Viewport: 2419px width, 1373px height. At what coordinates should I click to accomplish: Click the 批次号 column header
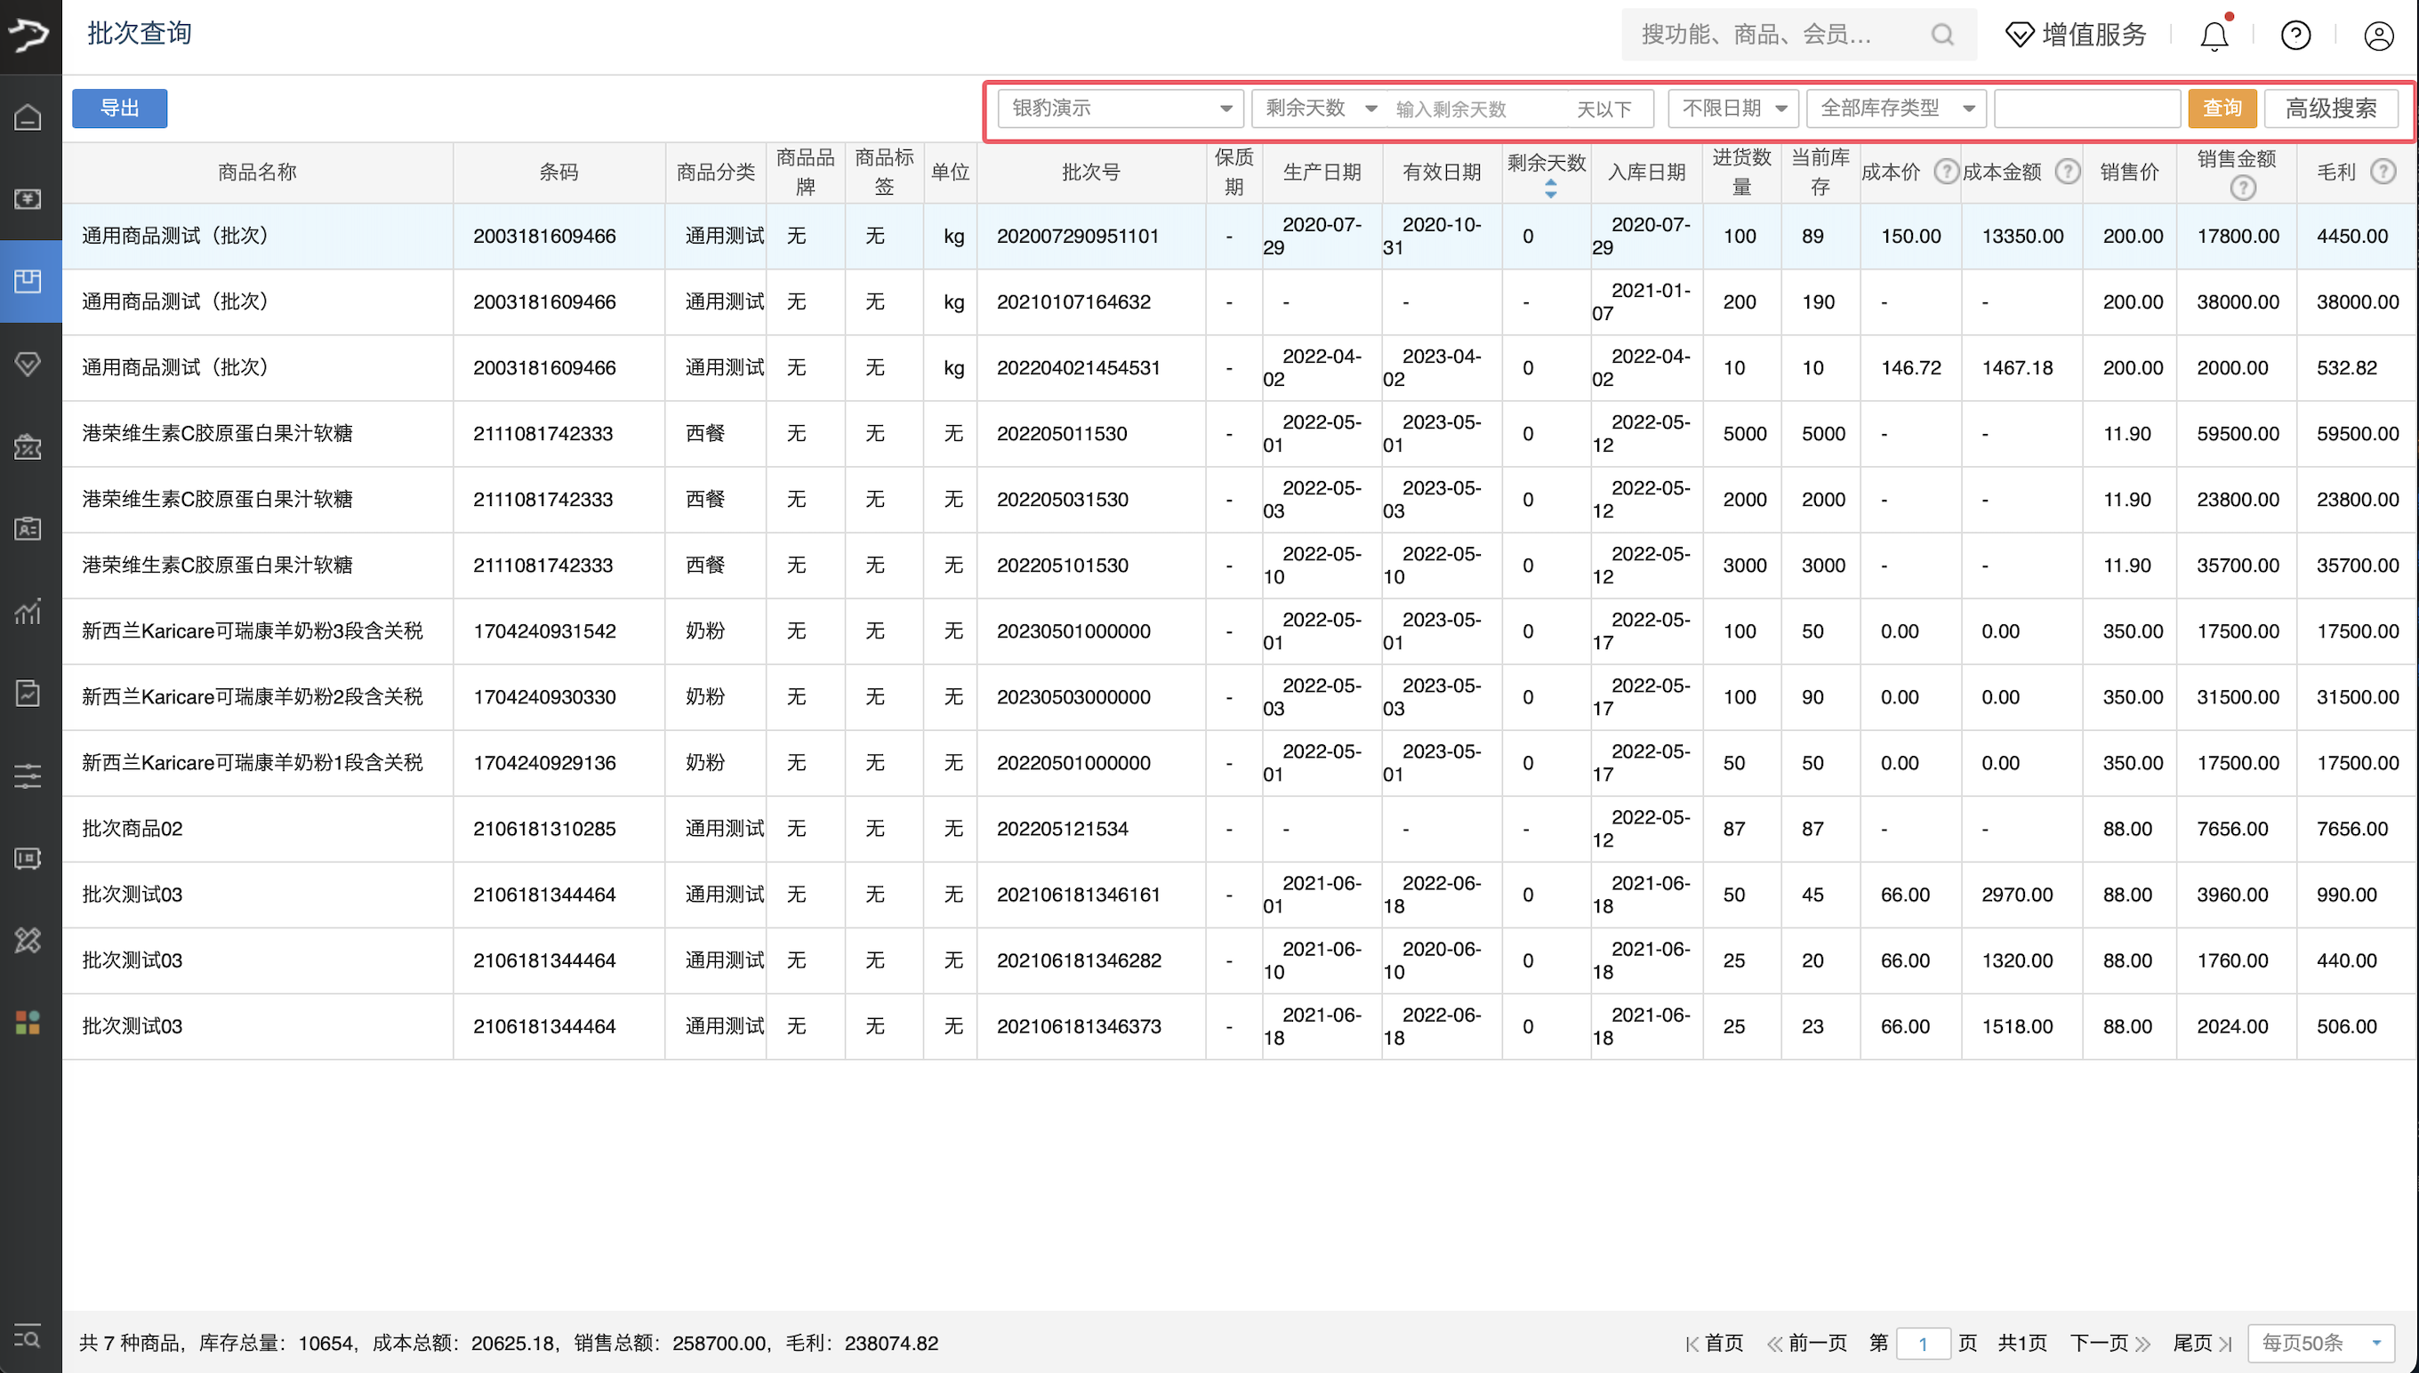click(1091, 172)
